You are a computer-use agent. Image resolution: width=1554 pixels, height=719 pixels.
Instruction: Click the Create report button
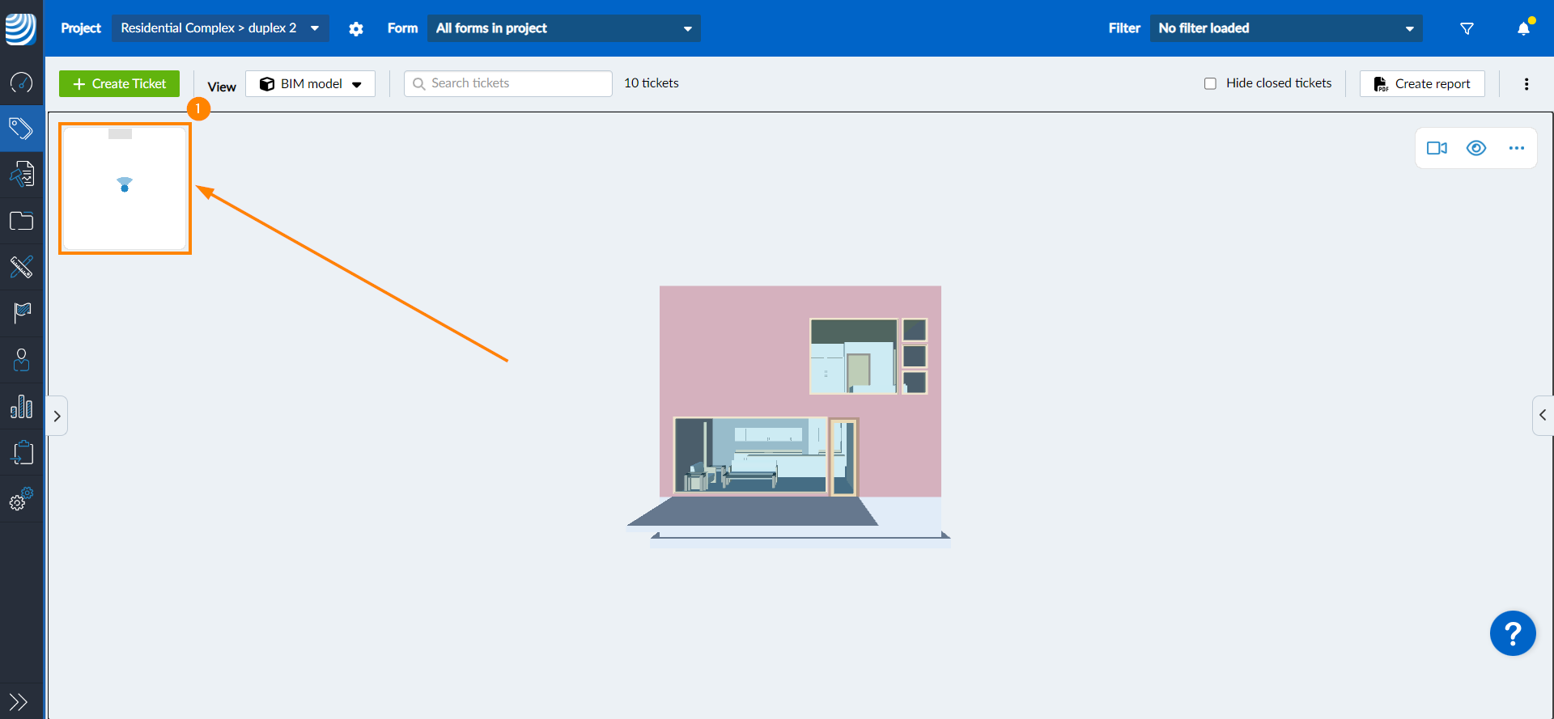[1422, 84]
